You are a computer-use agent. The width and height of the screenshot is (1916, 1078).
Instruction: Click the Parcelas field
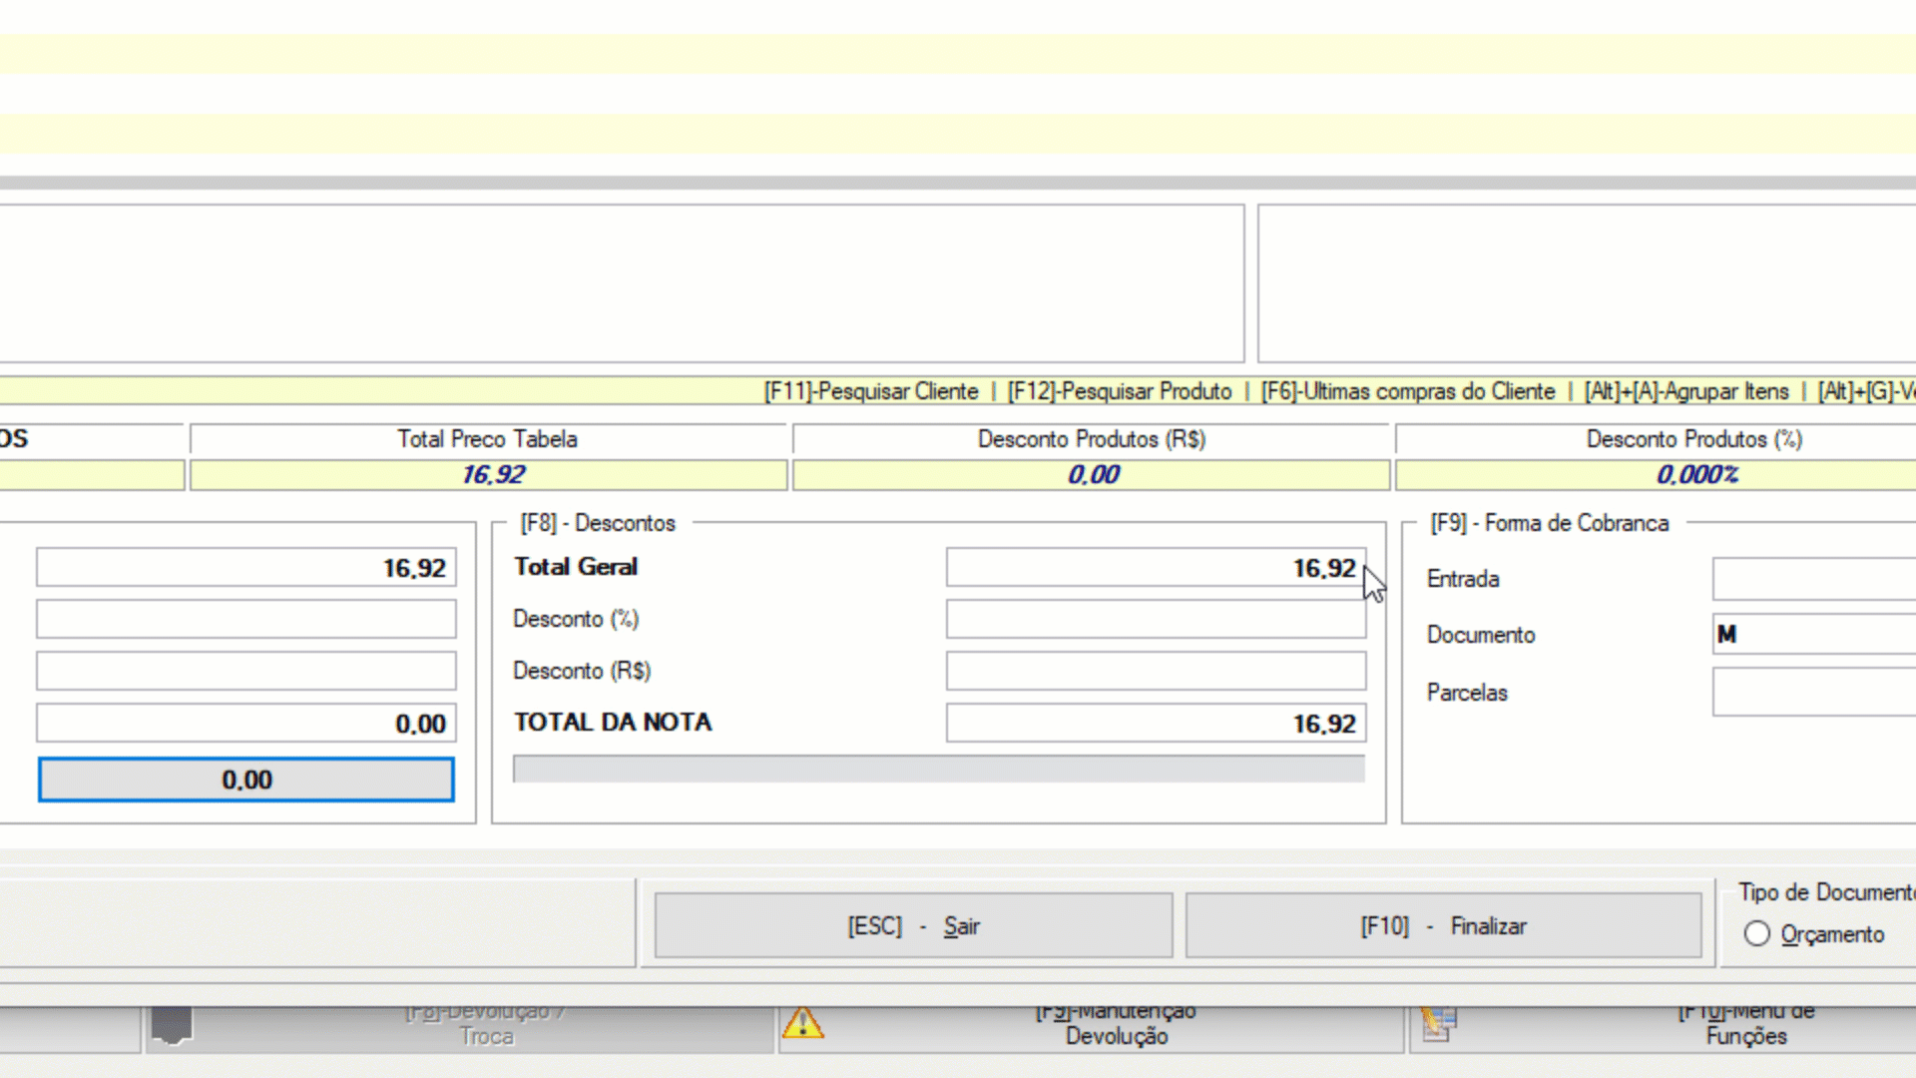[1812, 693]
